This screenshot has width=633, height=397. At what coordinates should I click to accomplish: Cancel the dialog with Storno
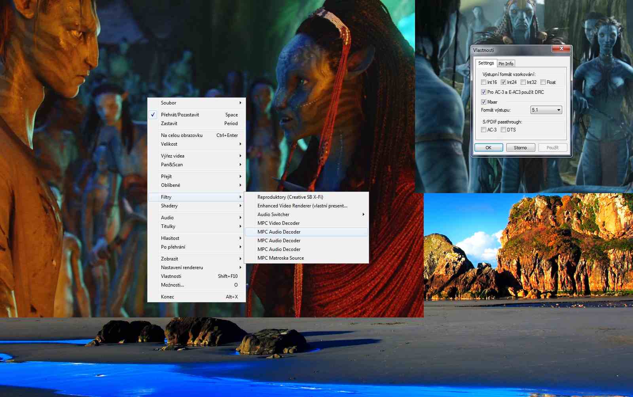(x=520, y=148)
